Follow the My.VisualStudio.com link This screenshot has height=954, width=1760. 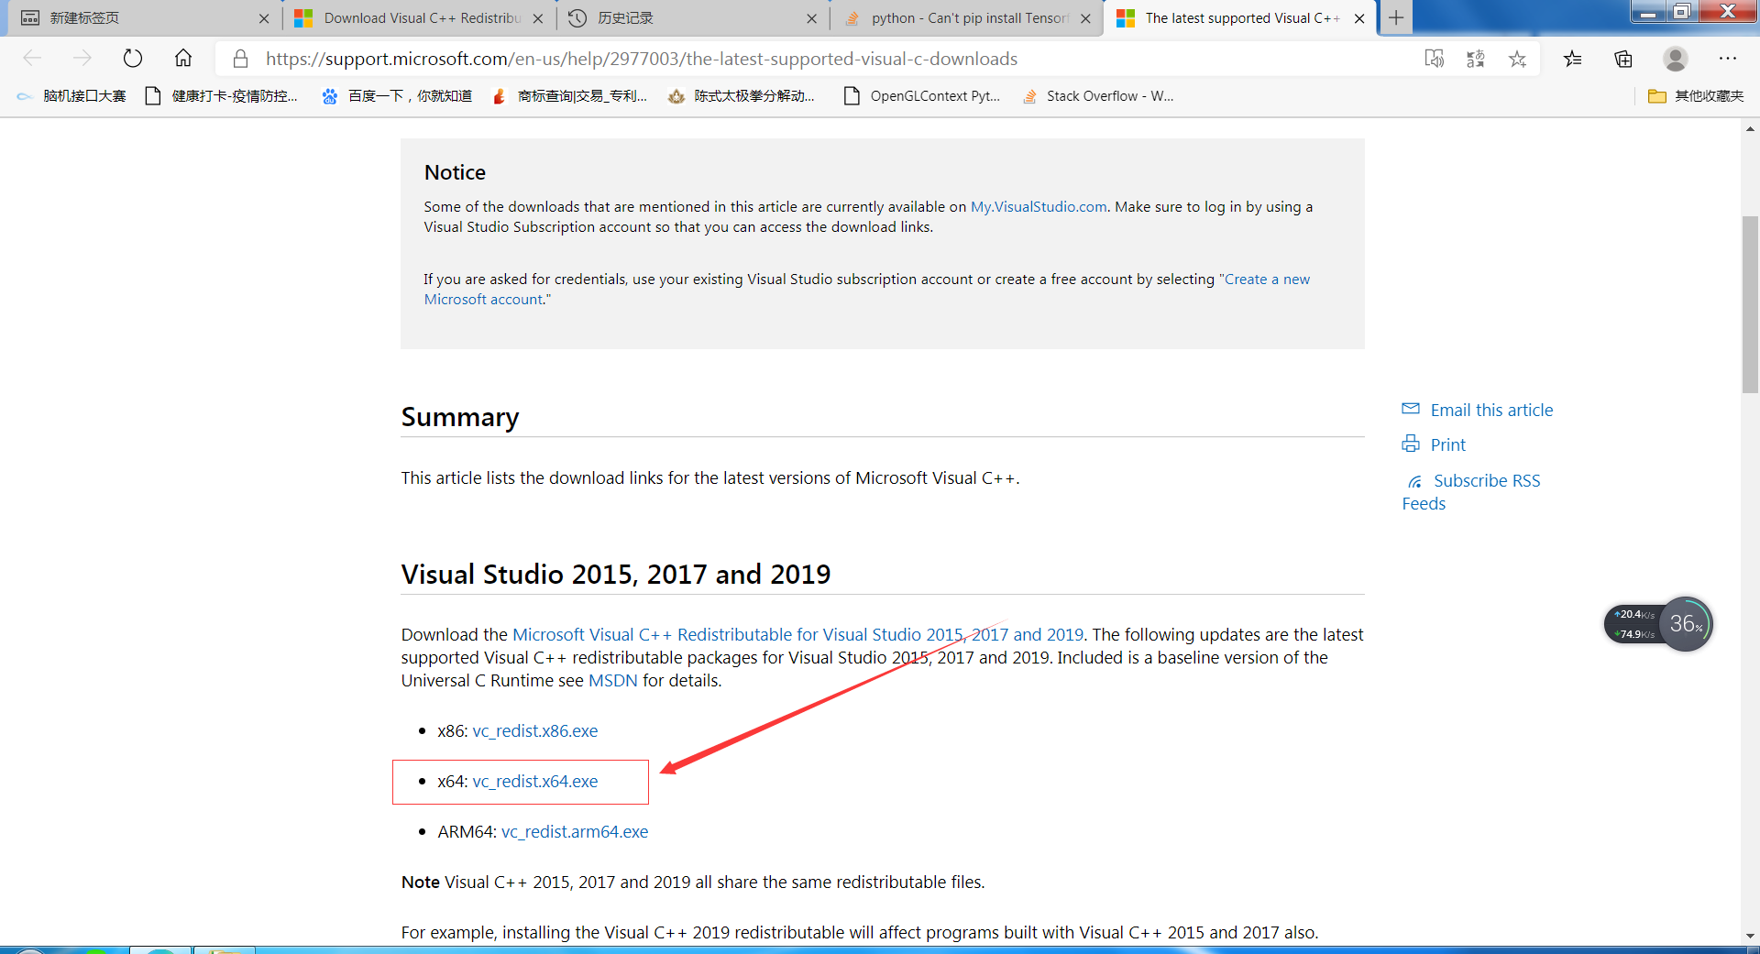tap(1039, 207)
